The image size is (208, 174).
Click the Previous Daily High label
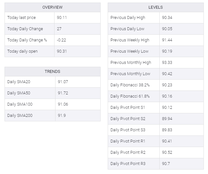pyautogui.click(x=128, y=18)
